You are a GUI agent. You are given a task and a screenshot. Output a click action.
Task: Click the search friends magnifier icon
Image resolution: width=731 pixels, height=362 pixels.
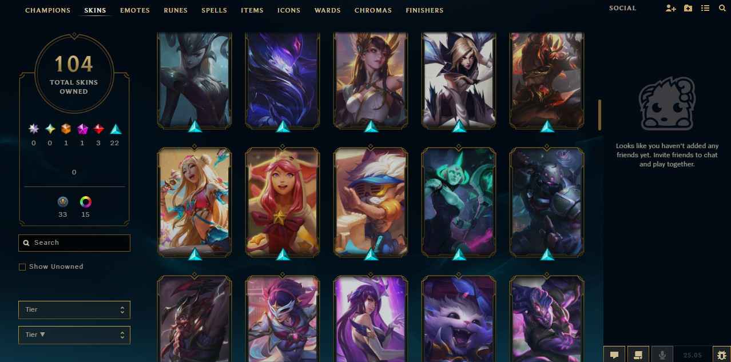tap(722, 9)
